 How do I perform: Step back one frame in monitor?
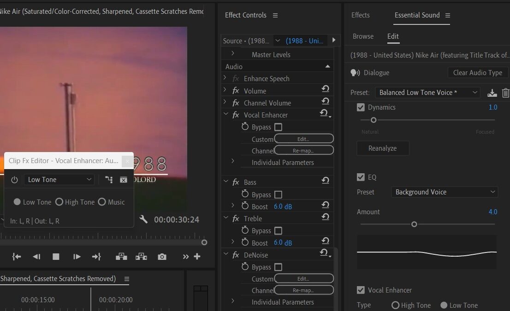(x=36, y=257)
